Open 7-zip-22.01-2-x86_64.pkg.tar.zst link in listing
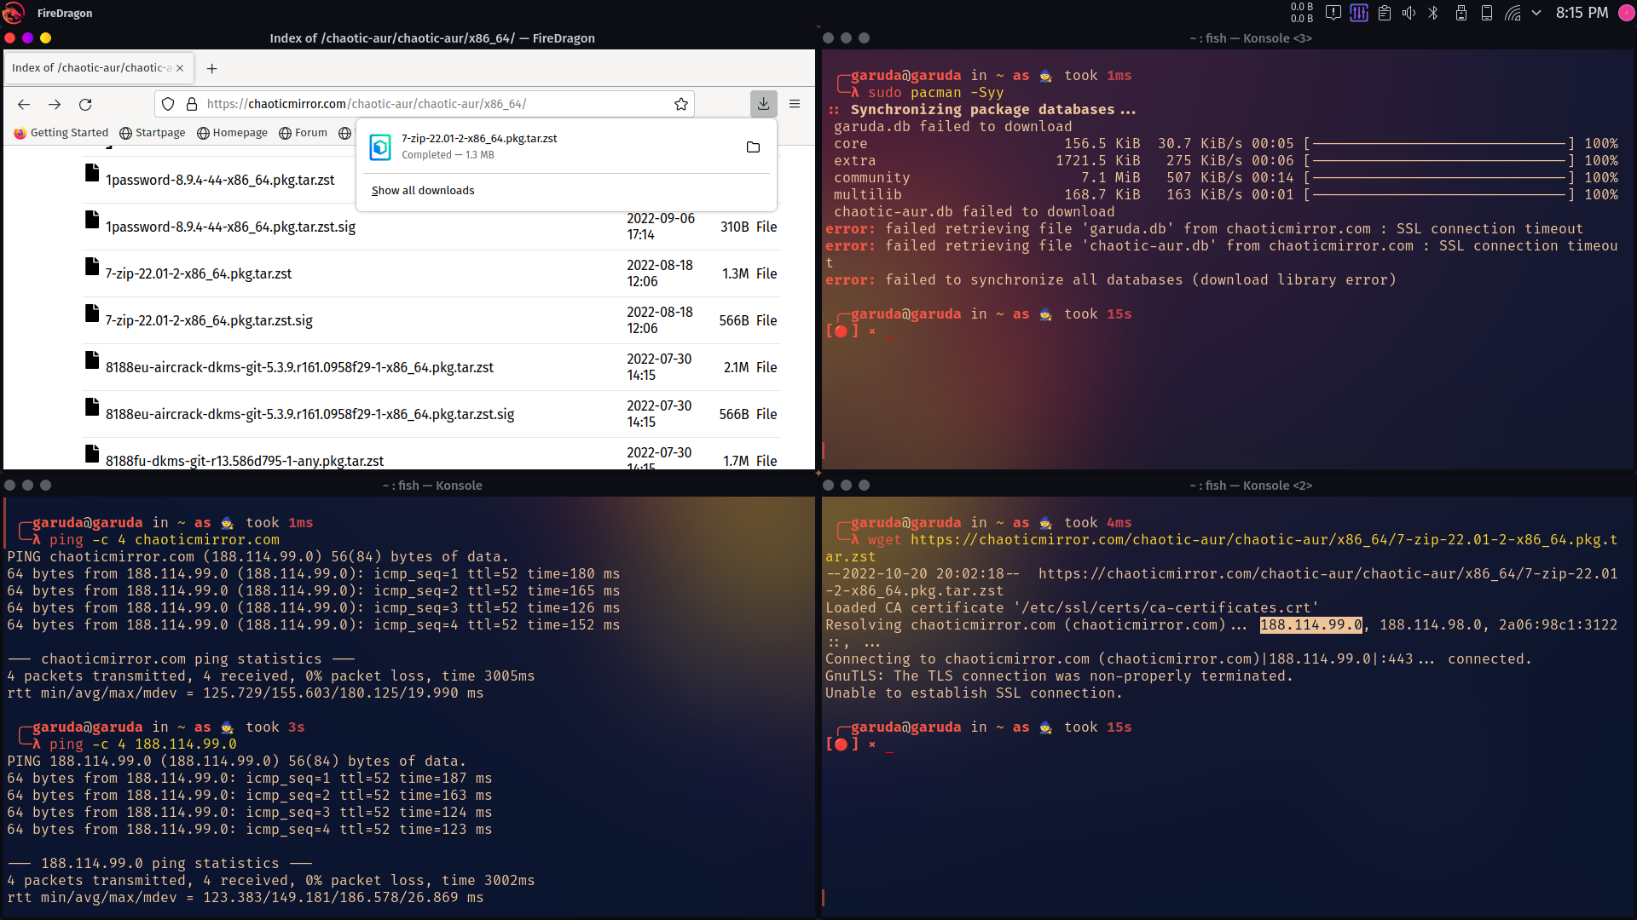Screen dimensions: 1637x920 tap(199, 274)
